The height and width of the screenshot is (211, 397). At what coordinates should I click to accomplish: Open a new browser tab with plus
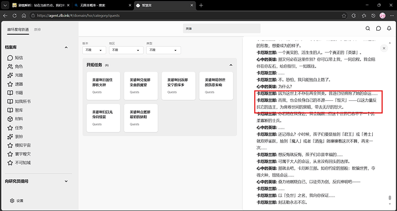pos(201,5)
